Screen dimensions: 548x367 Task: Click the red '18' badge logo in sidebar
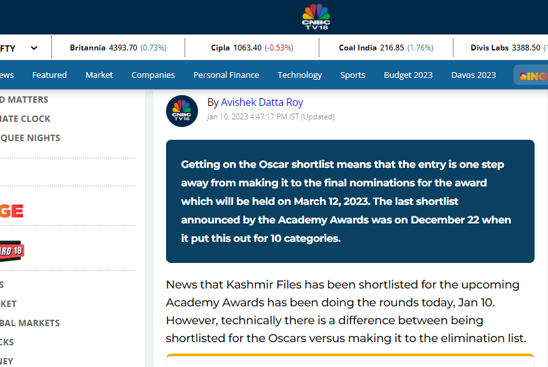(11, 251)
